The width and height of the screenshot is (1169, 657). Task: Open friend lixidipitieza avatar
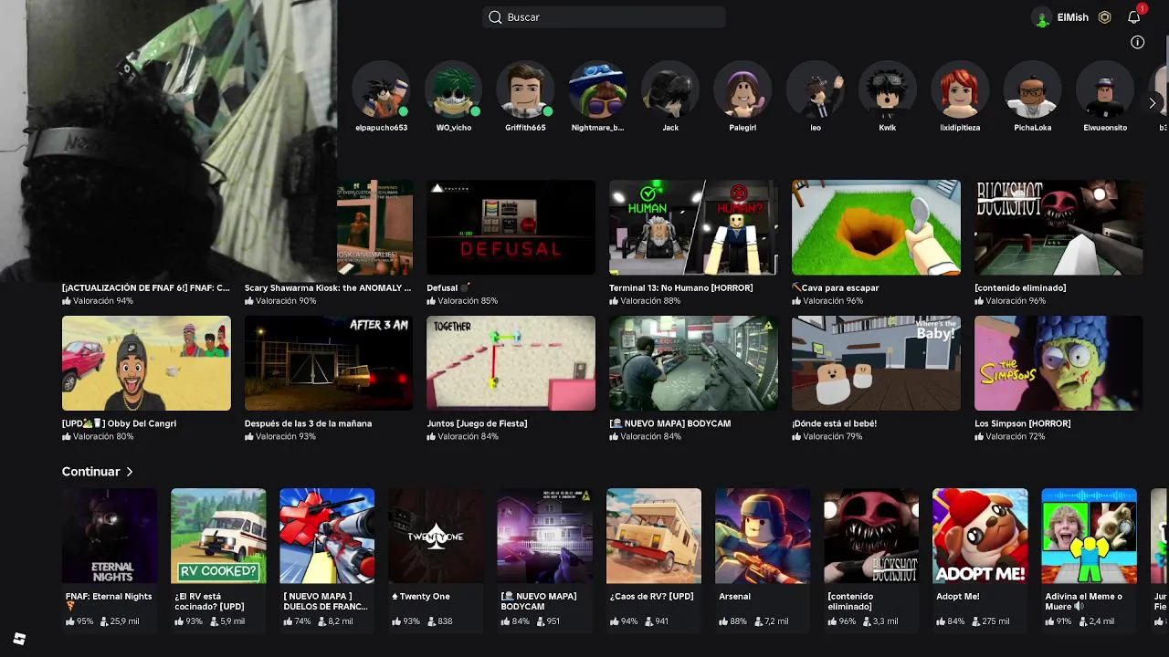[960, 90]
